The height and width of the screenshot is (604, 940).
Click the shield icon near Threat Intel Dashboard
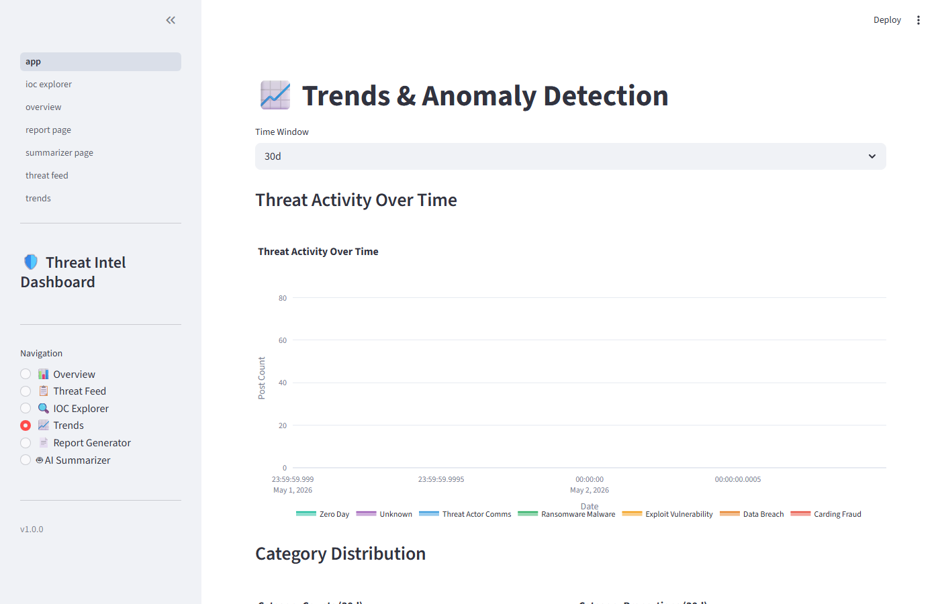[x=31, y=262]
